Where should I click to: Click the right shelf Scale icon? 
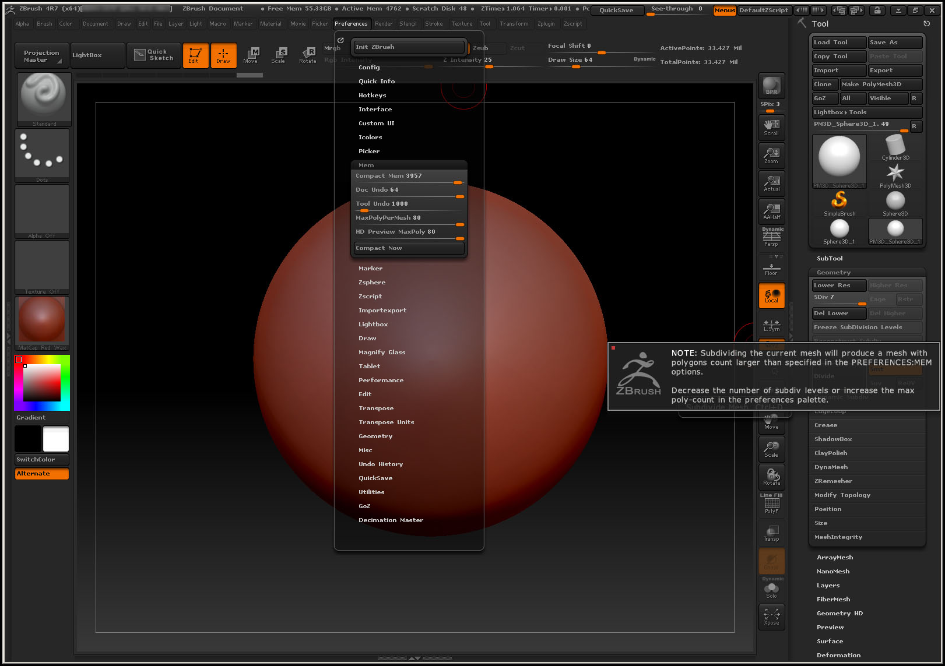pos(771,449)
